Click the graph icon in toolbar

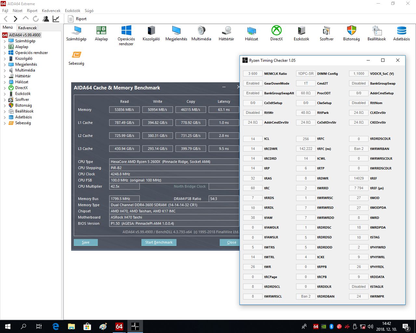coord(56,19)
